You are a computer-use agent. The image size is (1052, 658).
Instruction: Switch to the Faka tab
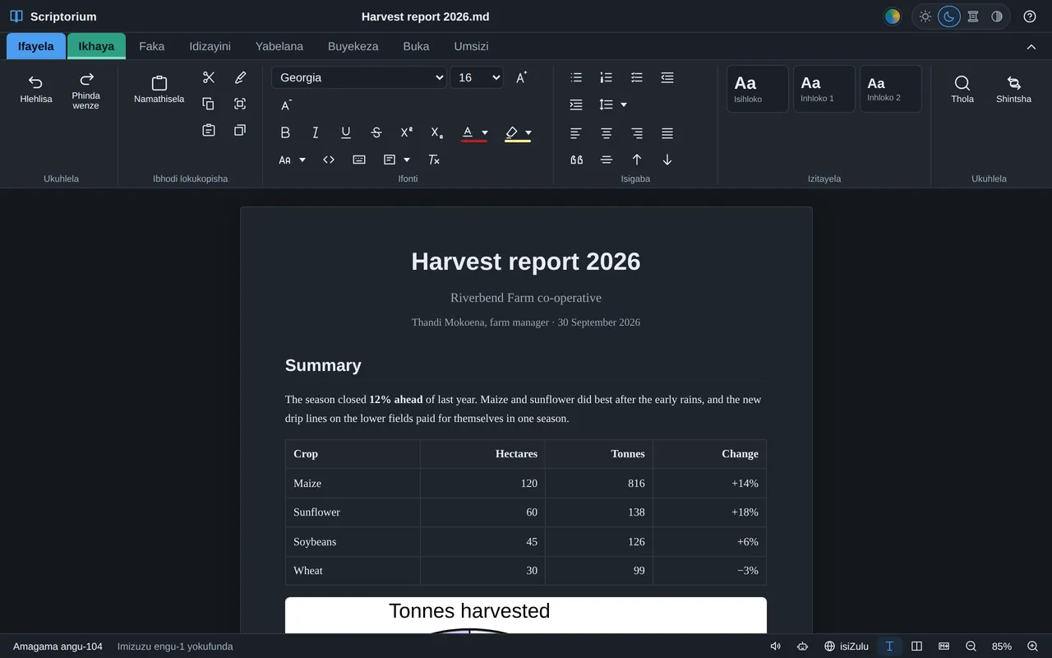pyautogui.click(x=152, y=46)
